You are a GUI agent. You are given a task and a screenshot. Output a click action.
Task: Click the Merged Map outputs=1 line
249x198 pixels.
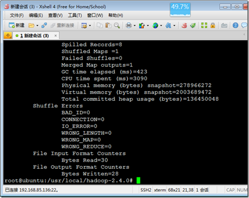[x=97, y=65]
